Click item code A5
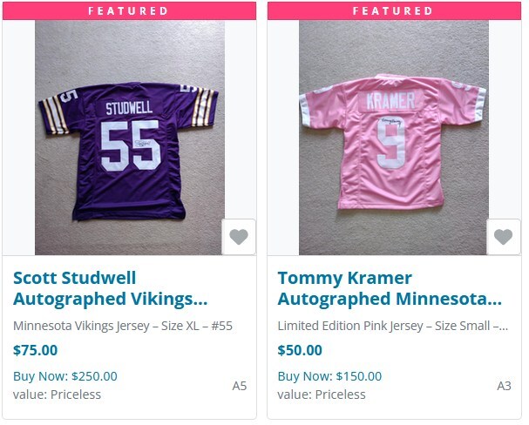This screenshot has width=529, height=425. click(x=239, y=385)
